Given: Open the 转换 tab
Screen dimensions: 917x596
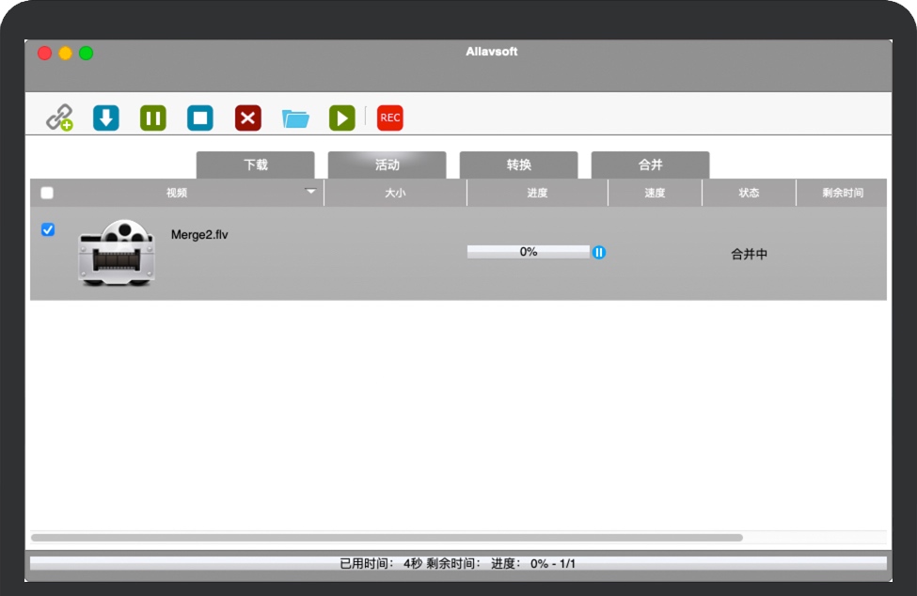Looking at the screenshot, I should (519, 165).
